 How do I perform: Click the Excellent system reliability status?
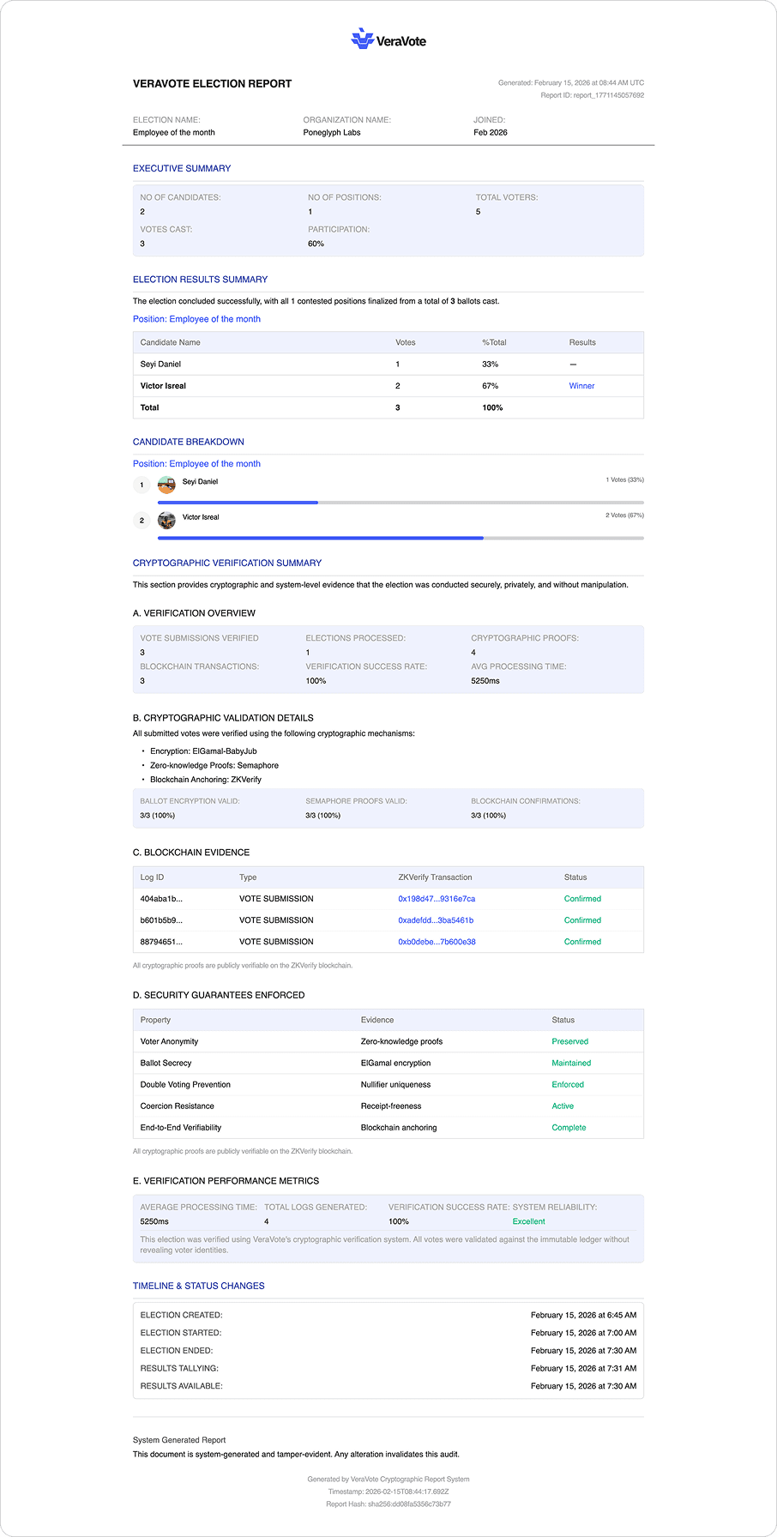click(528, 1221)
